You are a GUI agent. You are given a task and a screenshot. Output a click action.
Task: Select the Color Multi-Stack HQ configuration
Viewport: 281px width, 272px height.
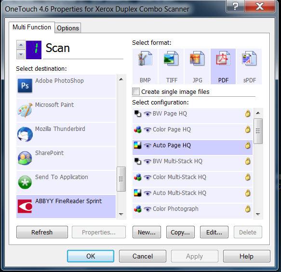click(x=192, y=177)
